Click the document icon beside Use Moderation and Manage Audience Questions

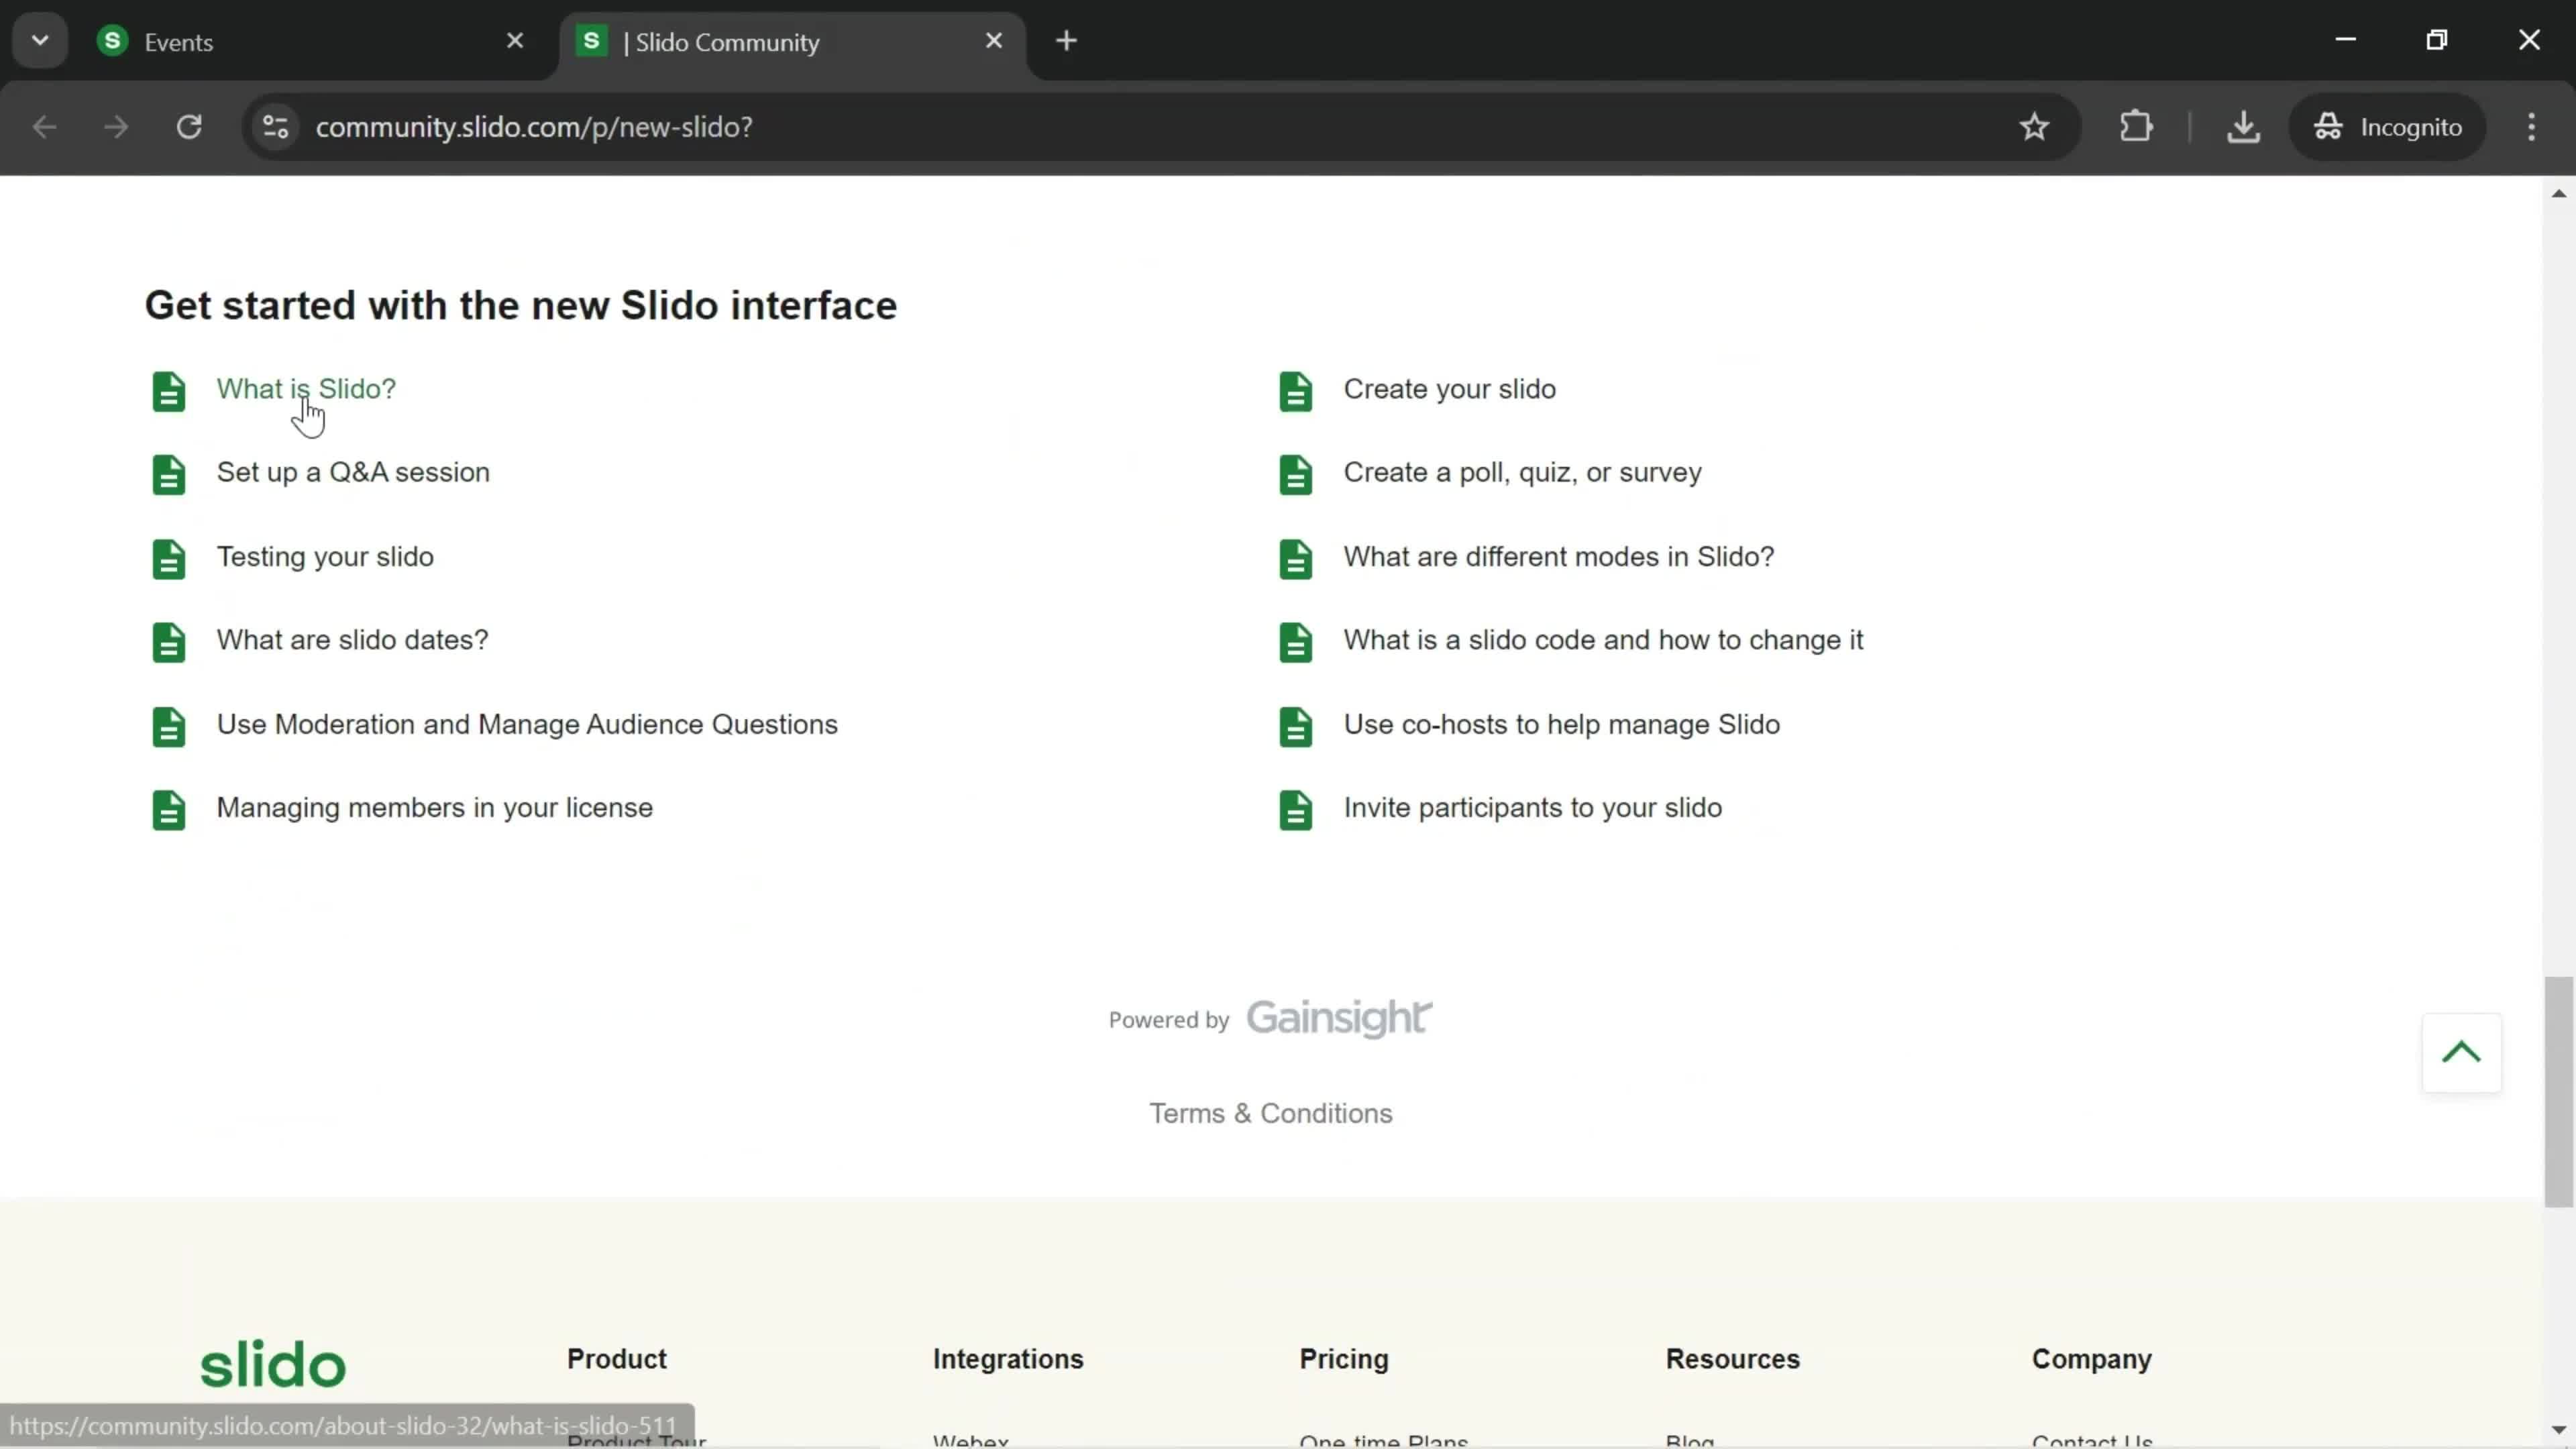point(169,727)
